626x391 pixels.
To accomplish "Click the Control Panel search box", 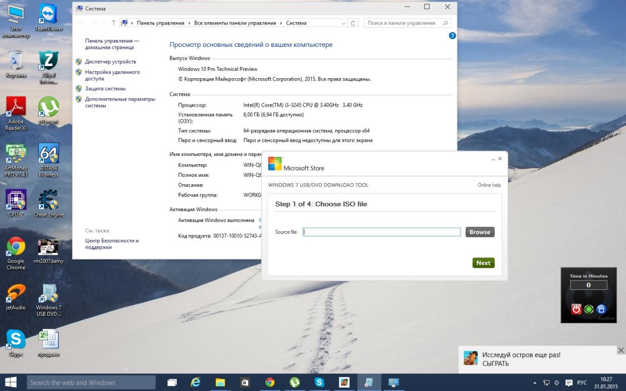I will 407,23.
